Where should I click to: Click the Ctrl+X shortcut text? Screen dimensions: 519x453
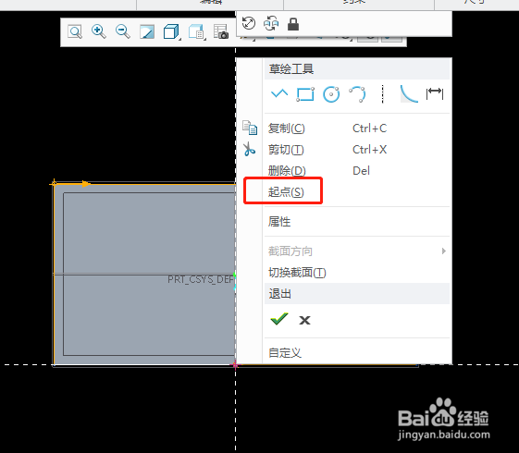click(x=369, y=150)
